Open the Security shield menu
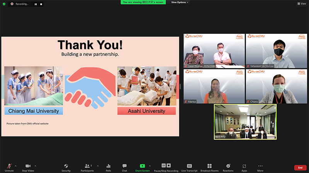Image resolution: width=309 pixels, height=173 pixels. tap(66, 168)
